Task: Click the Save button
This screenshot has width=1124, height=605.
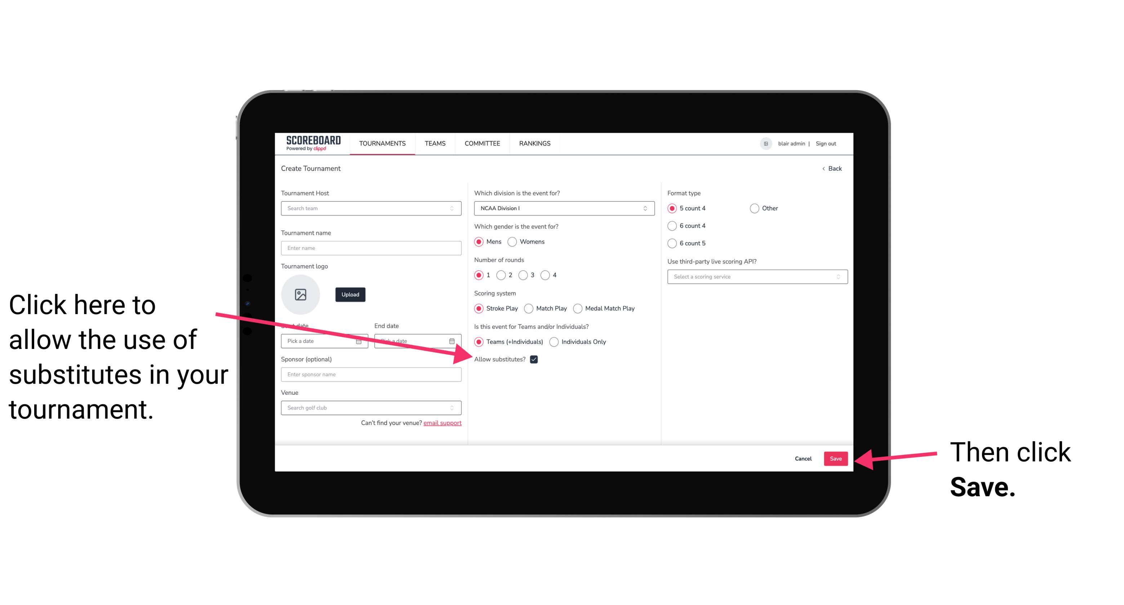Action: tap(836, 458)
